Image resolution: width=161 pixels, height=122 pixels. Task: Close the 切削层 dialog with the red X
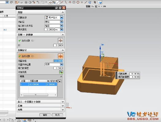click(x=64, y=8)
